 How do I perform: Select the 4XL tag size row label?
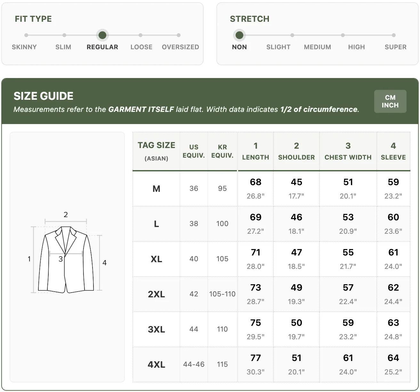157,365
